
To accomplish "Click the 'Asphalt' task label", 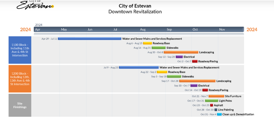I will [218, 105].
